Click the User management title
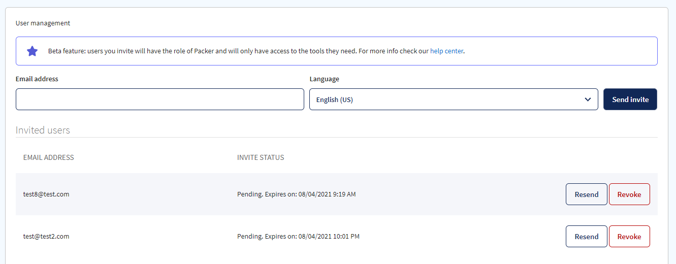Image resolution: width=676 pixels, height=264 pixels. coord(43,23)
